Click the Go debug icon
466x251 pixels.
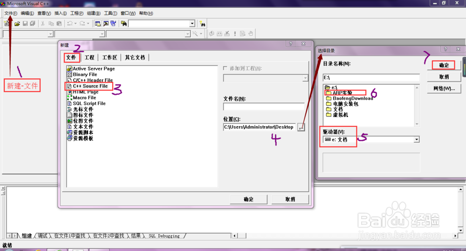[x=242, y=34]
